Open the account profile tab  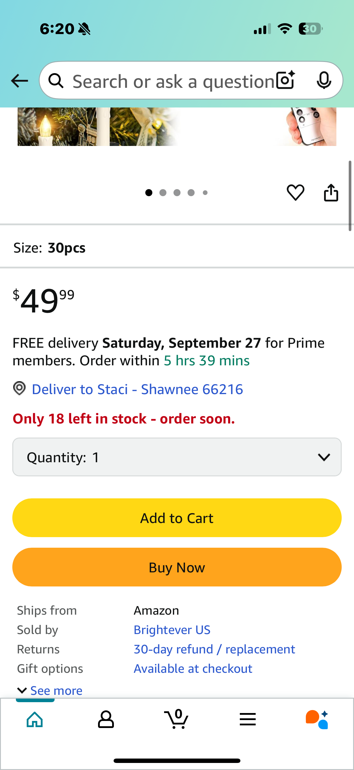tap(106, 719)
